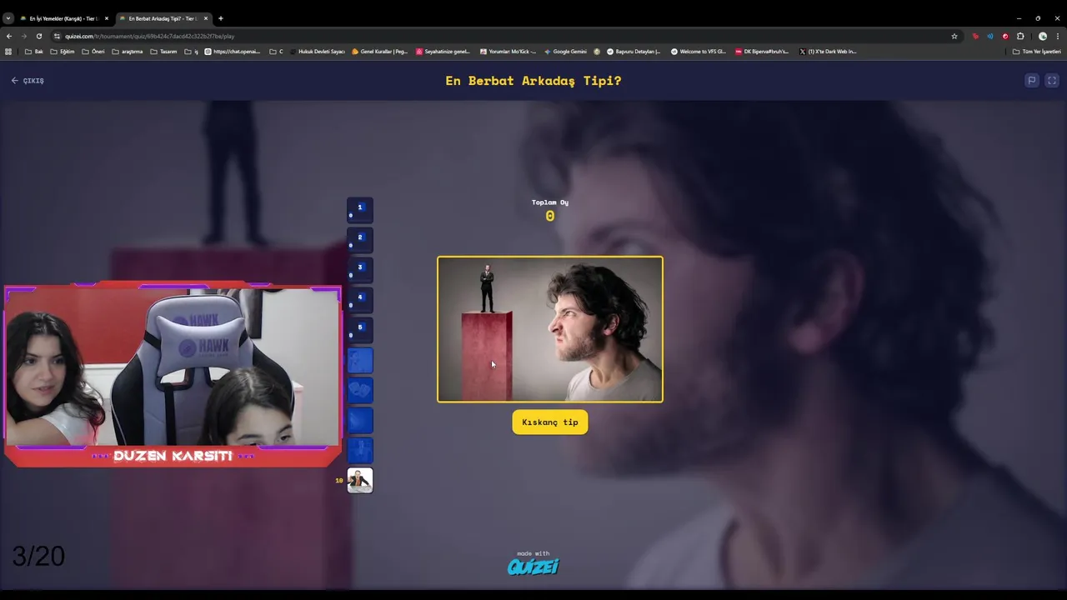Open Google Gemini bookmark
Screen dimensions: 1067x600
pos(566,52)
